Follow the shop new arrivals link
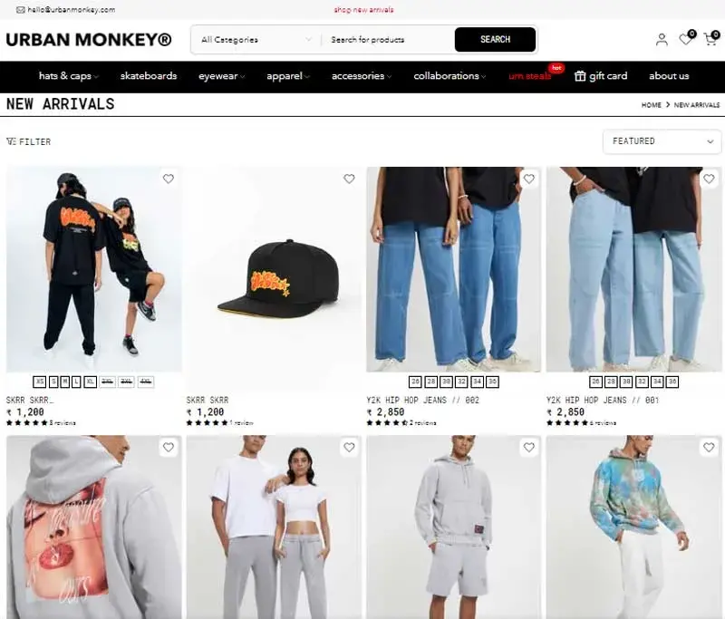Viewport: 725px width, 619px height. (x=363, y=10)
